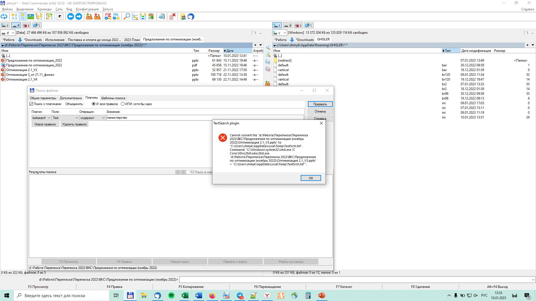This screenshot has height=301, width=536.
Task: Open the URL new FTP connection icon
Action: pyautogui.click(x=116, y=17)
